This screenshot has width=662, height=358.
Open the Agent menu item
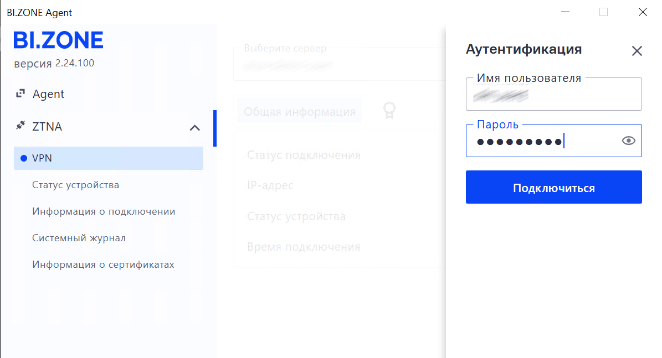(49, 94)
